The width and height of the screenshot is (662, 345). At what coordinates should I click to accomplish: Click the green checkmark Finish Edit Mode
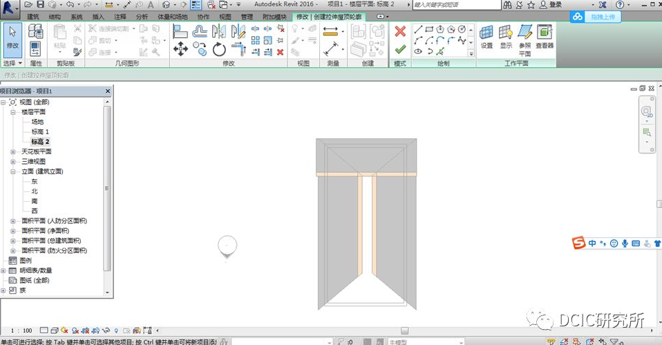(400, 50)
